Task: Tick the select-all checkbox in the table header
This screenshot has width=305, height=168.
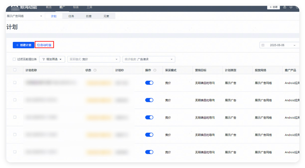Action: 15,70
